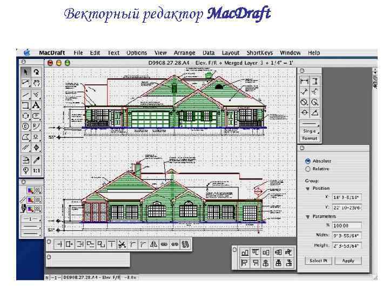Choose the angular dimension tool

tap(315, 112)
